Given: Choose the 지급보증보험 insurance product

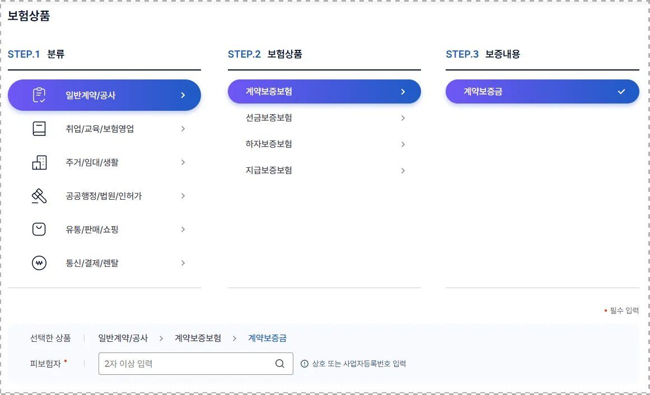Looking at the screenshot, I should (x=324, y=170).
